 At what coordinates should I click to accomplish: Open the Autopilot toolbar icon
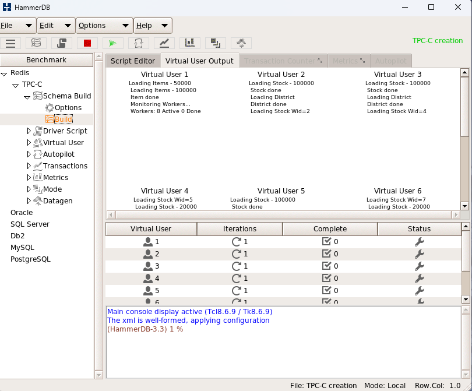point(139,43)
